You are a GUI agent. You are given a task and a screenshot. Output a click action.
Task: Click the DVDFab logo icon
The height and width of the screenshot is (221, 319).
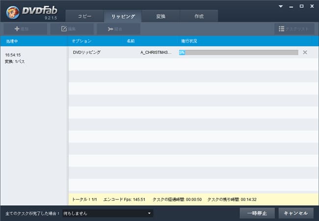(12, 11)
